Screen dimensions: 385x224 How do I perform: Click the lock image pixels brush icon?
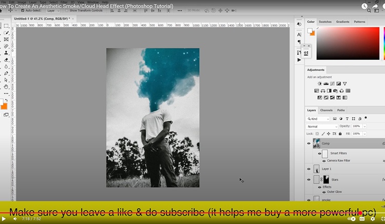(323, 134)
